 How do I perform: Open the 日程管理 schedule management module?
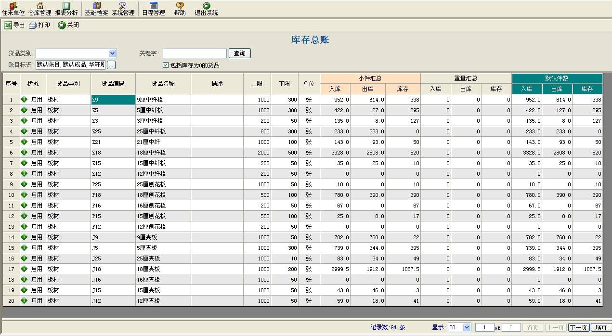(153, 8)
